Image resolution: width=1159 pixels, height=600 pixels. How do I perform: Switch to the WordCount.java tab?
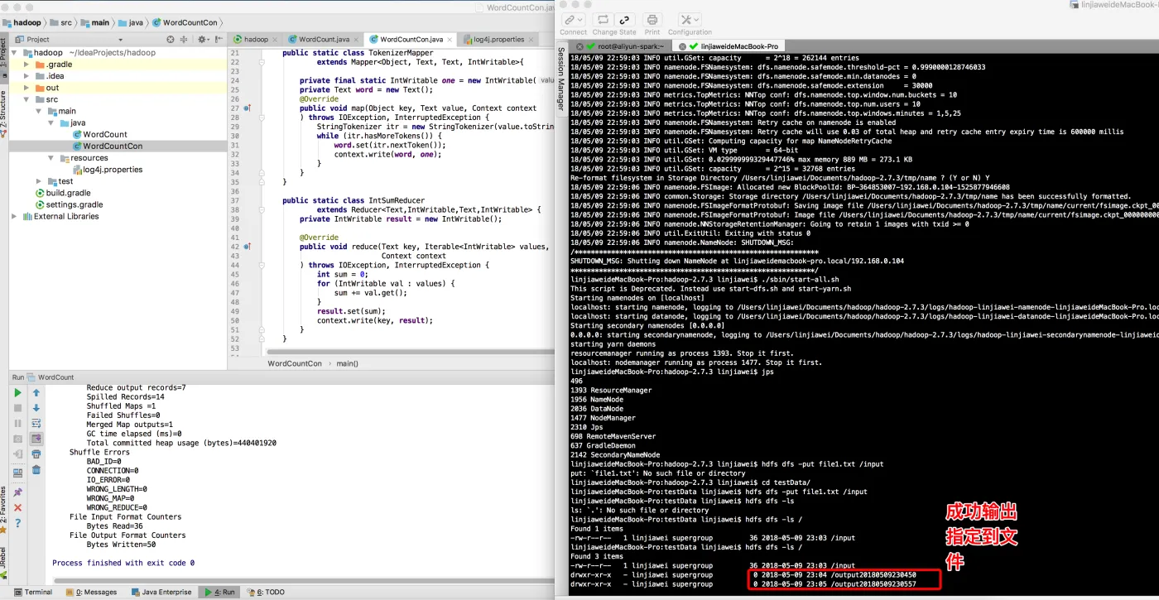324,39
